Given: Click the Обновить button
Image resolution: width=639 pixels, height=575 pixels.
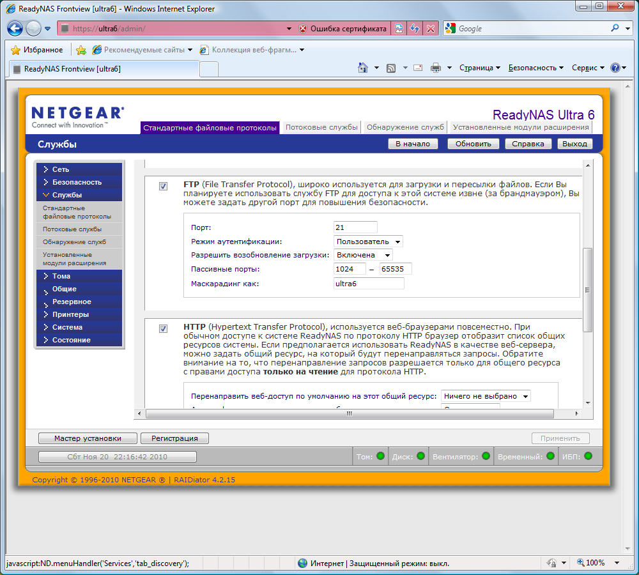Looking at the screenshot, I should pyautogui.click(x=473, y=144).
